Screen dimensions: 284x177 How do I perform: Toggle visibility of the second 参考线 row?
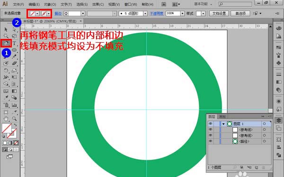(x=210, y=135)
